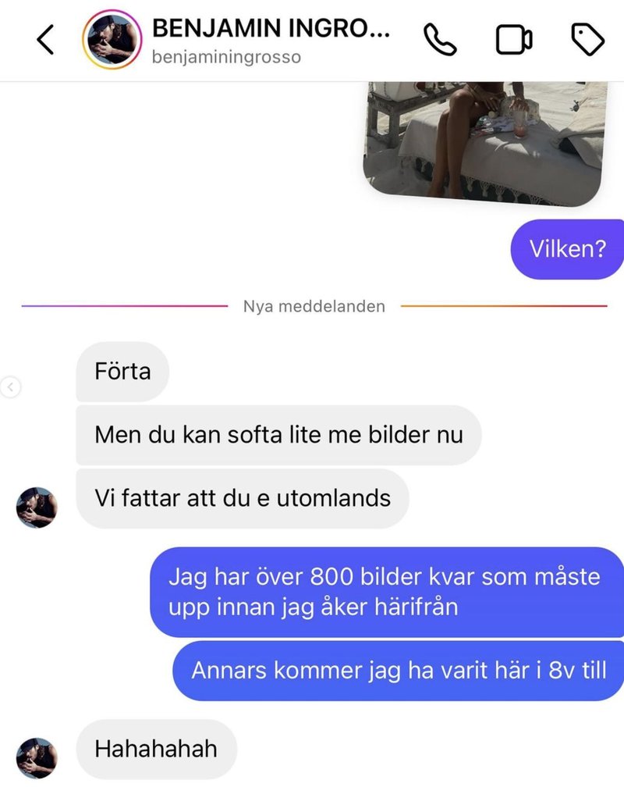Tap sender avatar beside utomlands message
Screen dimensions: 624x787
tap(37, 507)
